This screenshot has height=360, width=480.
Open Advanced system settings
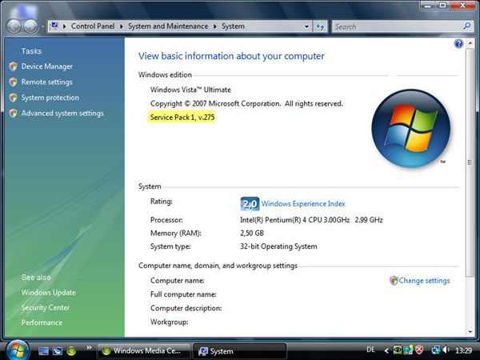[x=62, y=114]
